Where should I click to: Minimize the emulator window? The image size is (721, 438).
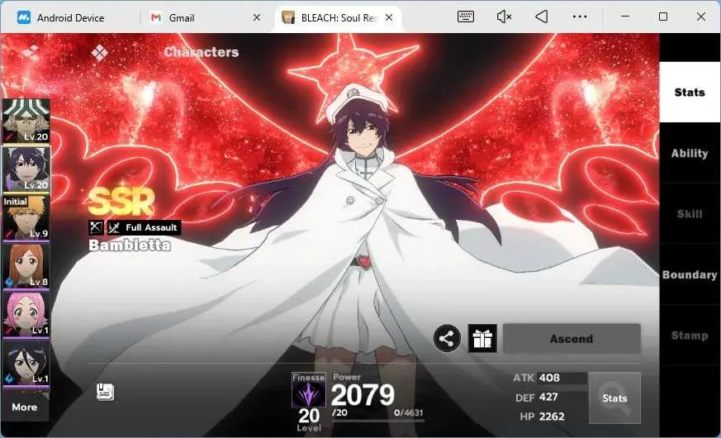pos(625,17)
